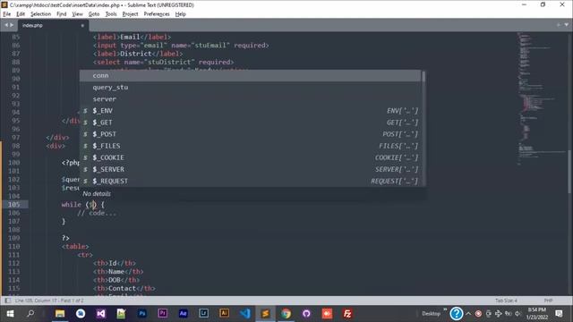Open File Explorer from taskbar
The width and height of the screenshot is (573, 322).
(60, 314)
